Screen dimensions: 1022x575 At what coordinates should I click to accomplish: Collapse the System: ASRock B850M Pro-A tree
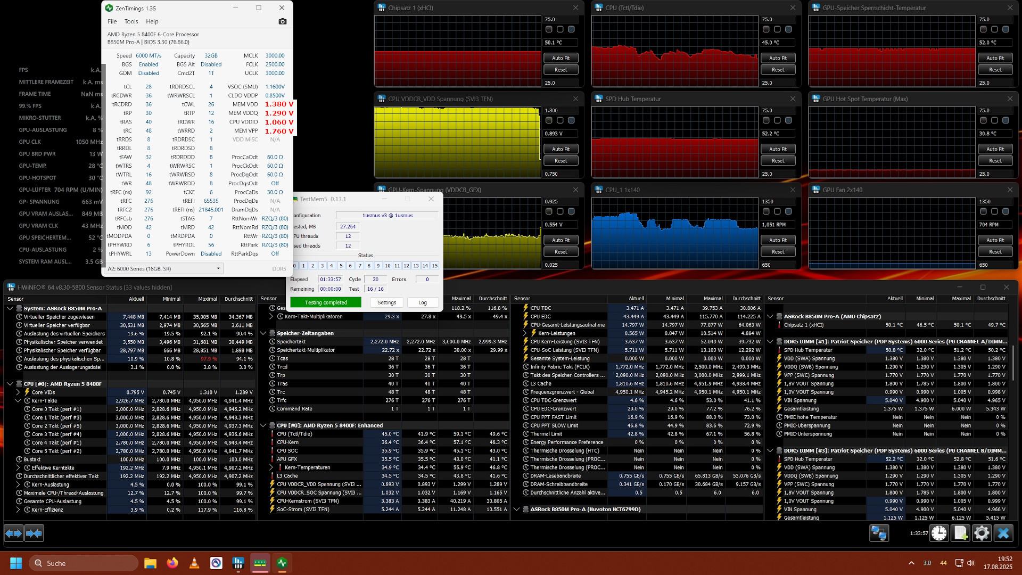pos(10,308)
